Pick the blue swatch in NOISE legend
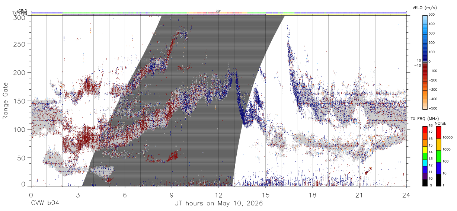Image resolution: width=457 pixels, height=211 pixels. click(438, 168)
